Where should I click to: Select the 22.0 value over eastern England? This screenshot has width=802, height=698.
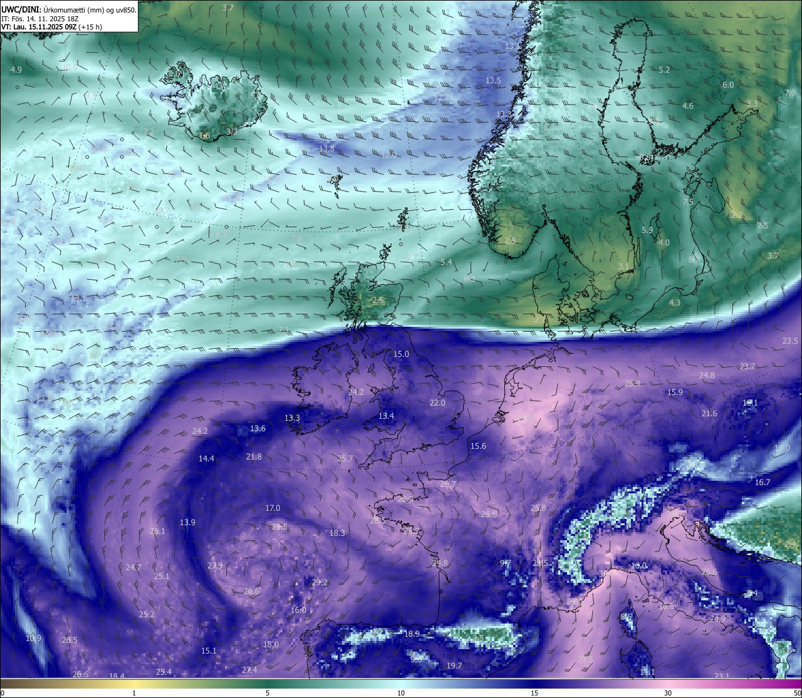point(437,403)
